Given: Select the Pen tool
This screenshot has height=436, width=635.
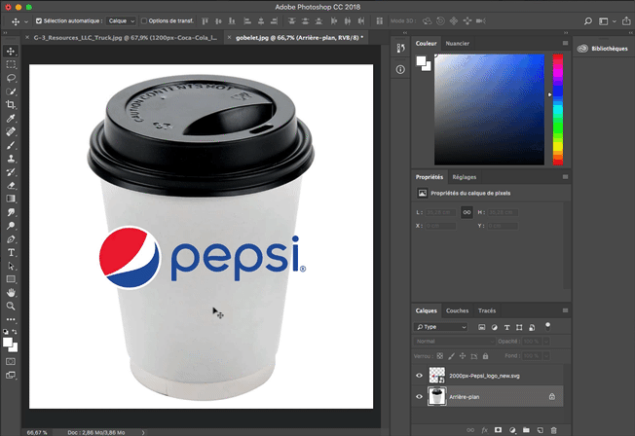Looking at the screenshot, I should 11,238.
